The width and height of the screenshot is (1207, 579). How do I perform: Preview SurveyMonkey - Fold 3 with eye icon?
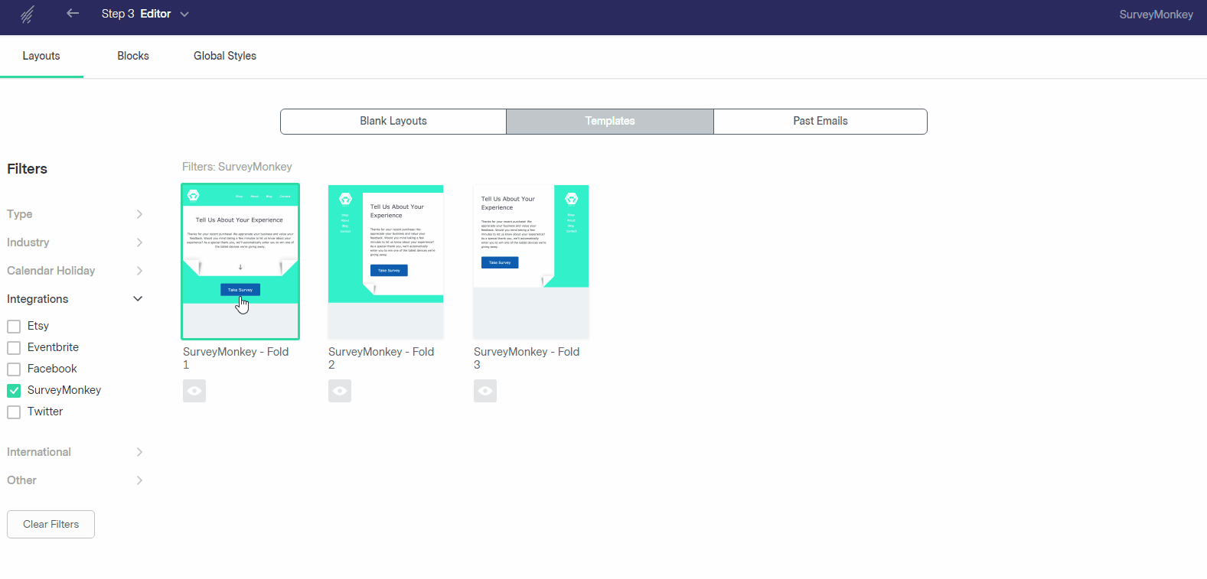pyautogui.click(x=485, y=391)
